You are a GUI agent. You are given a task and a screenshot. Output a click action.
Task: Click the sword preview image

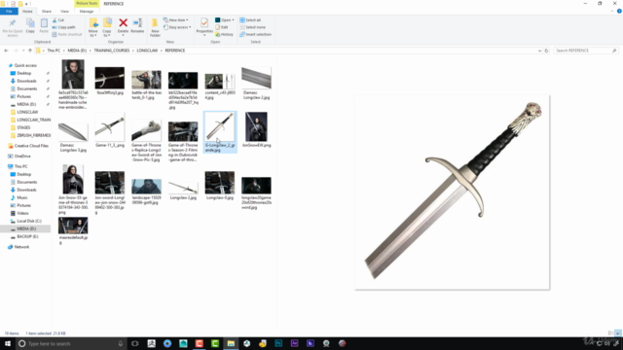click(x=452, y=192)
